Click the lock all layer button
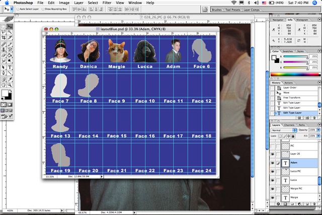The height and width of the screenshot is (215, 322). click(293, 136)
